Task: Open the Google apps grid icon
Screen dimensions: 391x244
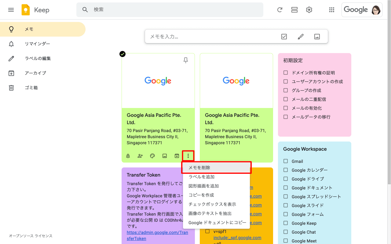Action: (332, 10)
